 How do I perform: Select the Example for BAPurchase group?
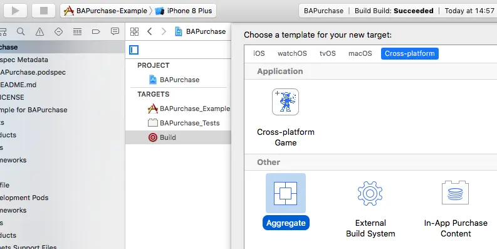pyautogui.click(x=34, y=110)
